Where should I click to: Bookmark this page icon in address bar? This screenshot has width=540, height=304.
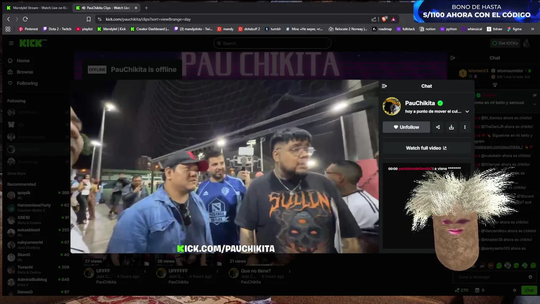[89, 19]
